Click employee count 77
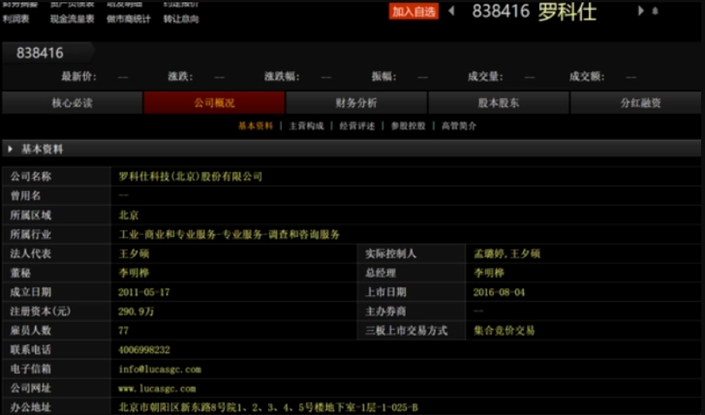 pos(123,331)
